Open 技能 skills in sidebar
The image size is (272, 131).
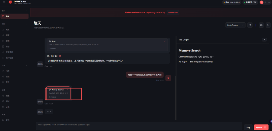pos(14,76)
